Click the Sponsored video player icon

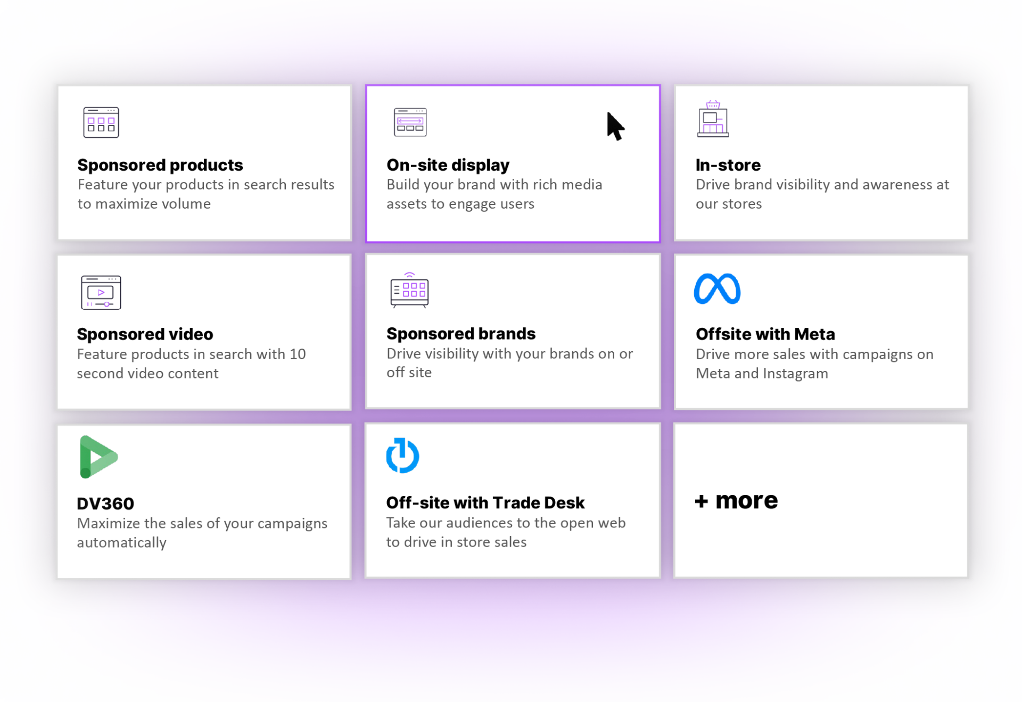click(101, 292)
